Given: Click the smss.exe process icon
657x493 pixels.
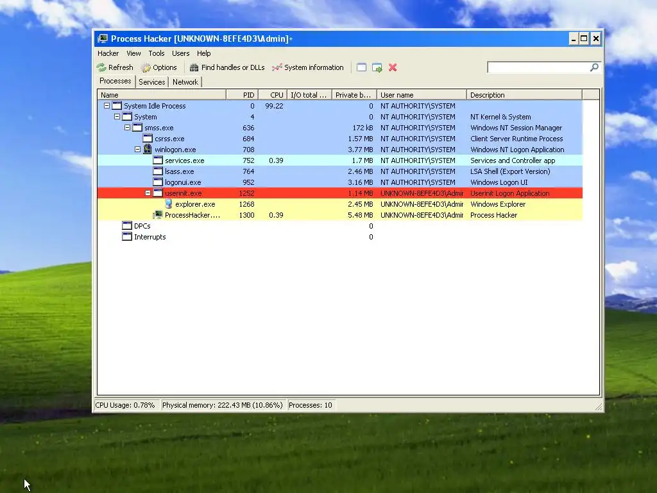Looking at the screenshot, I should point(137,128).
